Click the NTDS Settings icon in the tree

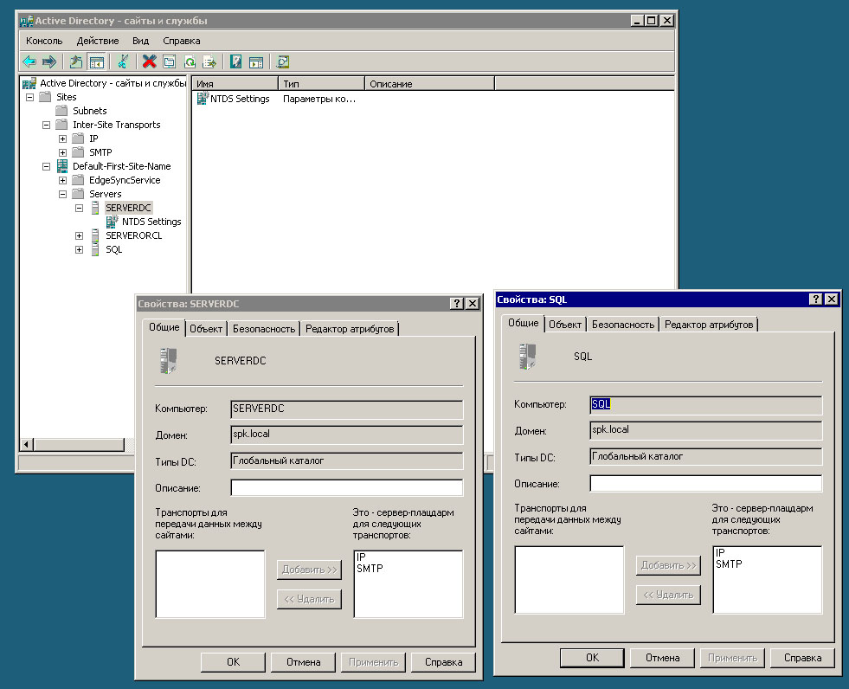(113, 222)
